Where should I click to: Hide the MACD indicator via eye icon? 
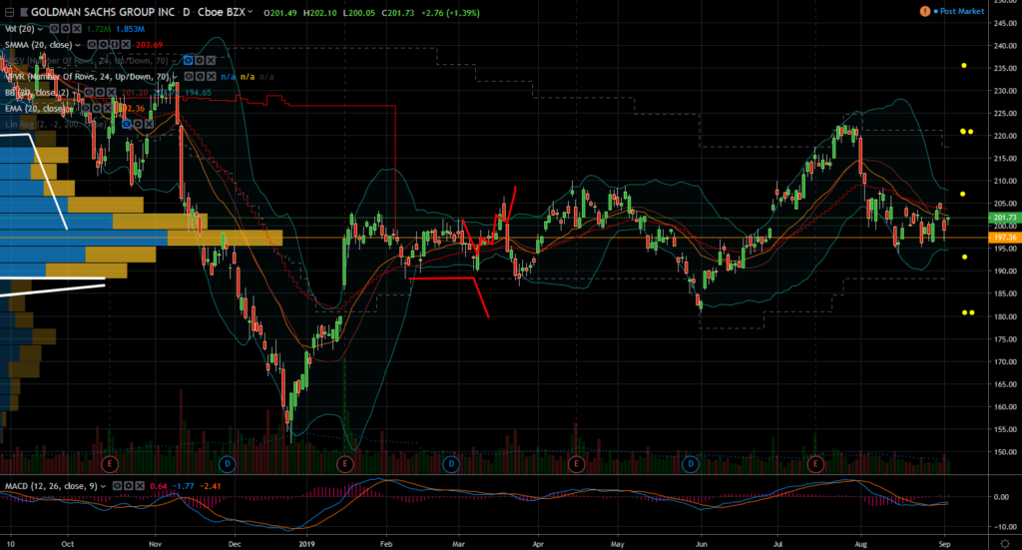(117, 486)
